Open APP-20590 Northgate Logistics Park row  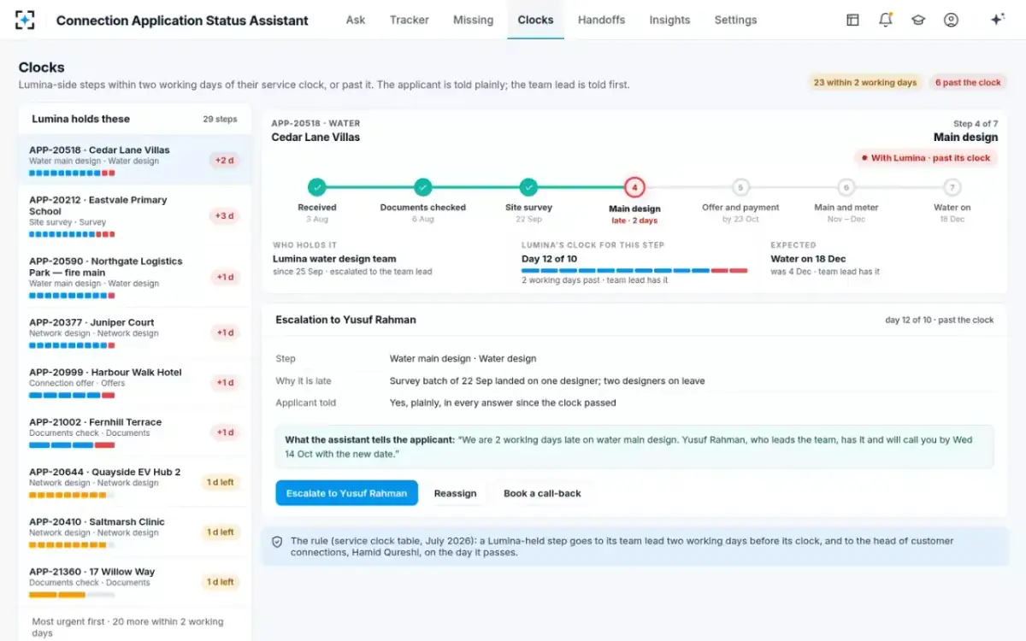[x=135, y=277]
